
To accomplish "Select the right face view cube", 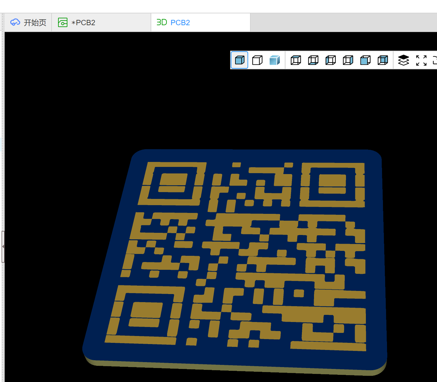I will point(348,60).
